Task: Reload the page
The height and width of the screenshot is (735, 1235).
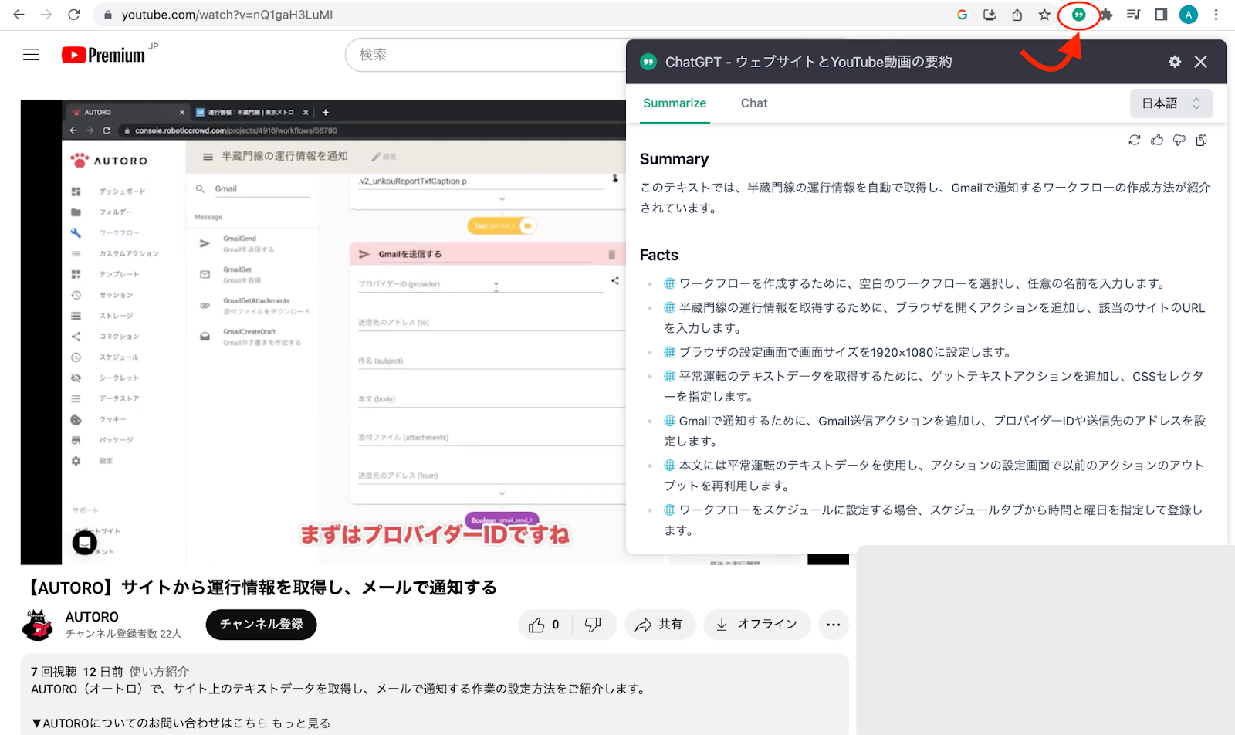Action: (74, 15)
